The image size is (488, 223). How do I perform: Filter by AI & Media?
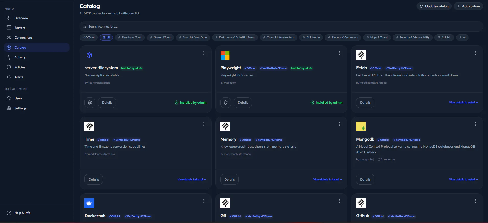pos(311,37)
